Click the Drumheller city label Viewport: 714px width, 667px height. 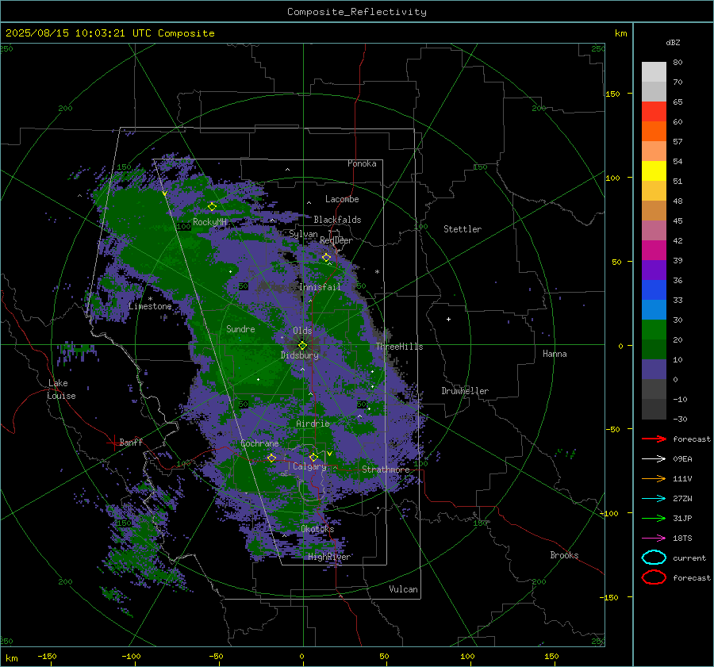point(465,391)
